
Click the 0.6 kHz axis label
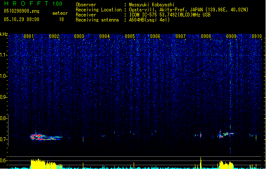(4, 161)
